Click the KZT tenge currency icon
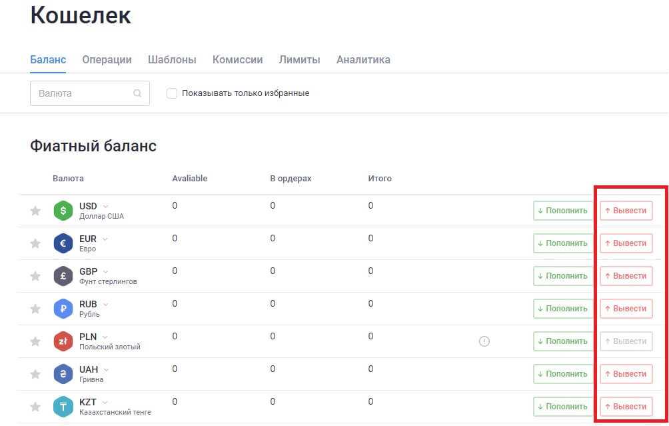The height and width of the screenshot is (426, 669). tap(63, 407)
